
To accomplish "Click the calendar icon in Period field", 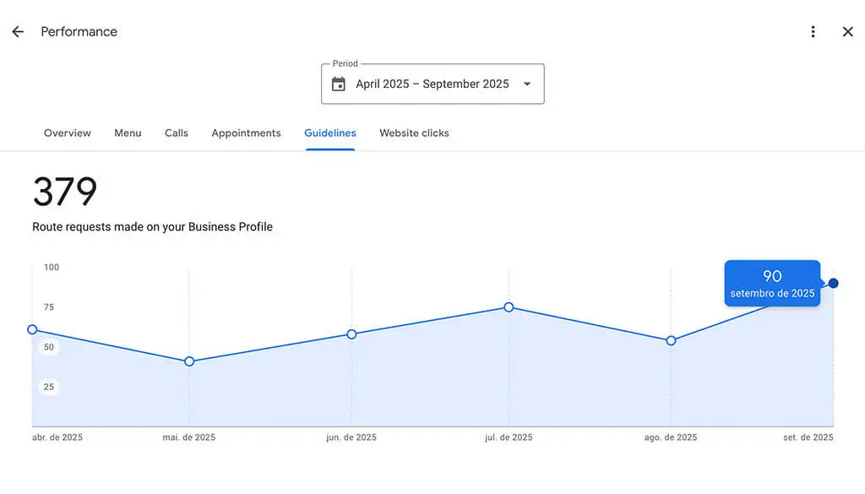I will click(x=339, y=84).
